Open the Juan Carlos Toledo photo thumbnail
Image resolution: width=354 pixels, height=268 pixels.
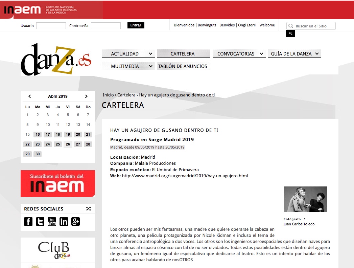305,199
